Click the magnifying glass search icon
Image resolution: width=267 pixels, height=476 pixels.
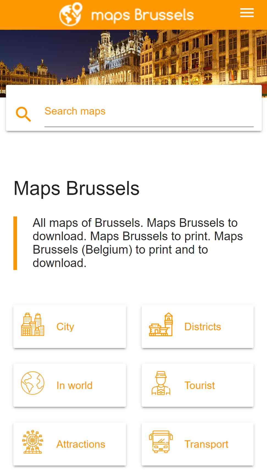click(23, 114)
